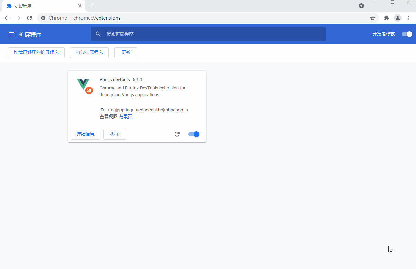Open the tab search chevron area

361,6
